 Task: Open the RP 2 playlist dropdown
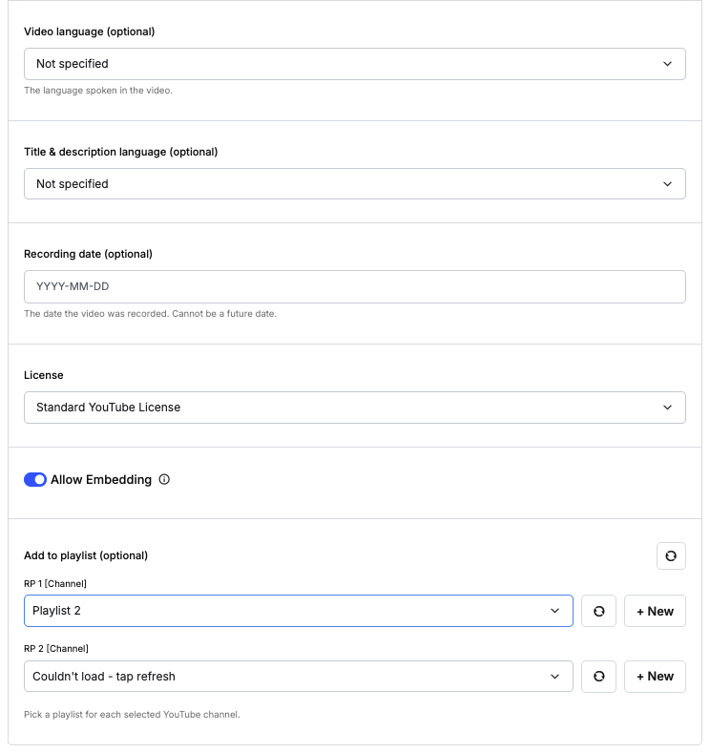[x=299, y=676]
